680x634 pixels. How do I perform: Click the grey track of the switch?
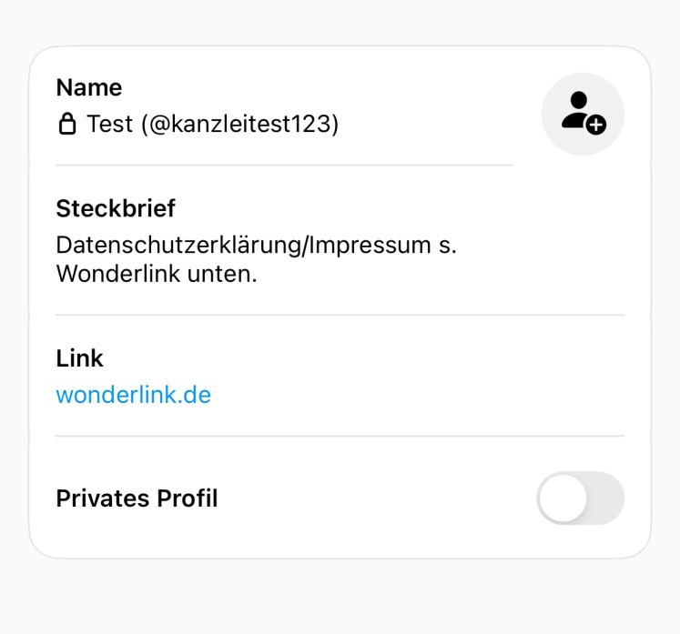pyautogui.click(x=605, y=498)
